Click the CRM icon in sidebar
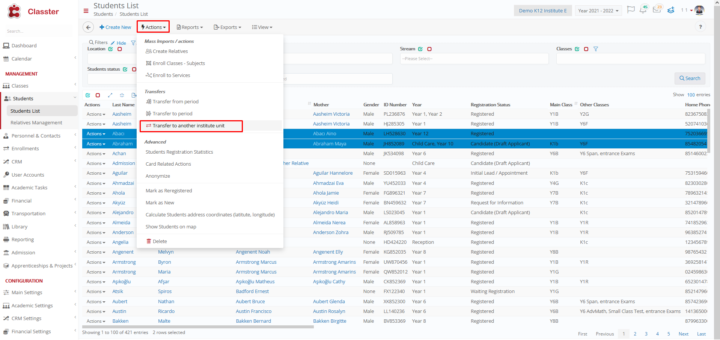This screenshot has width=720, height=340. [x=6, y=162]
